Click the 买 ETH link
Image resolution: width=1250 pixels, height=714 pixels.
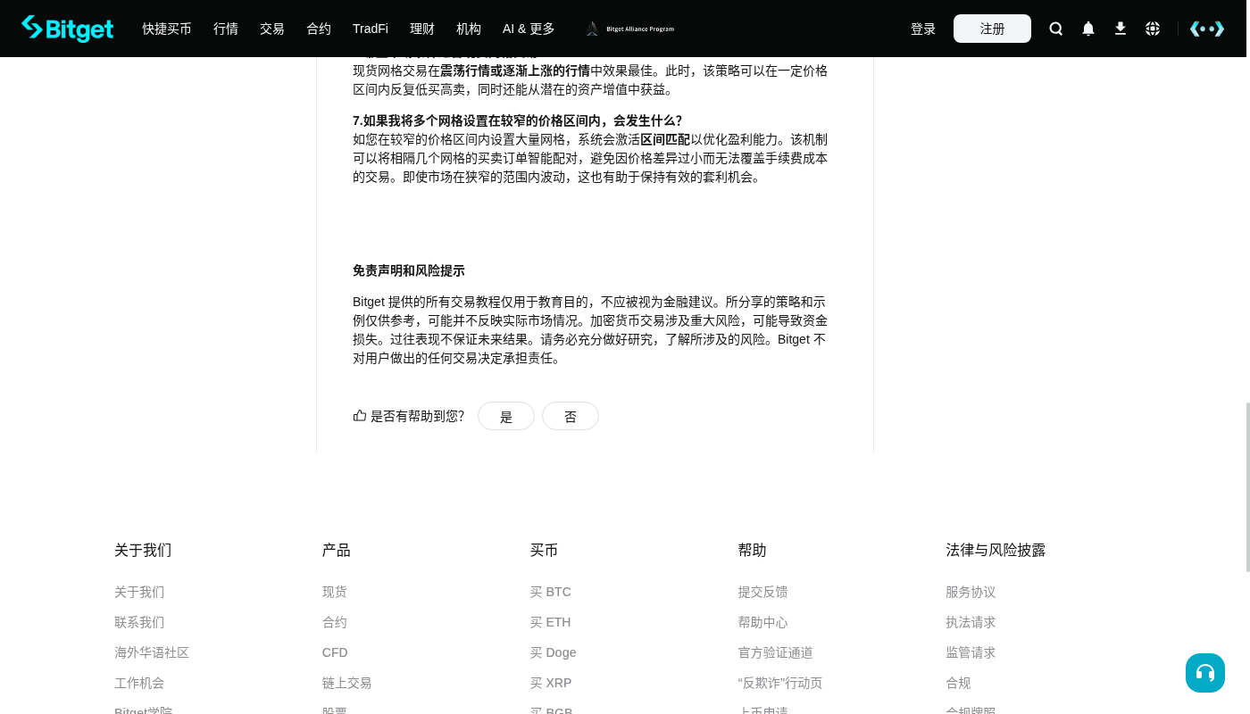click(x=551, y=622)
